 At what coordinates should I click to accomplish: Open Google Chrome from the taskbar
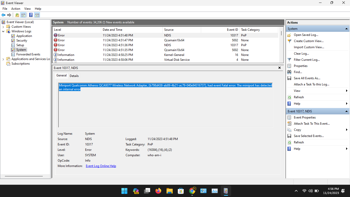pyautogui.click(x=192, y=191)
